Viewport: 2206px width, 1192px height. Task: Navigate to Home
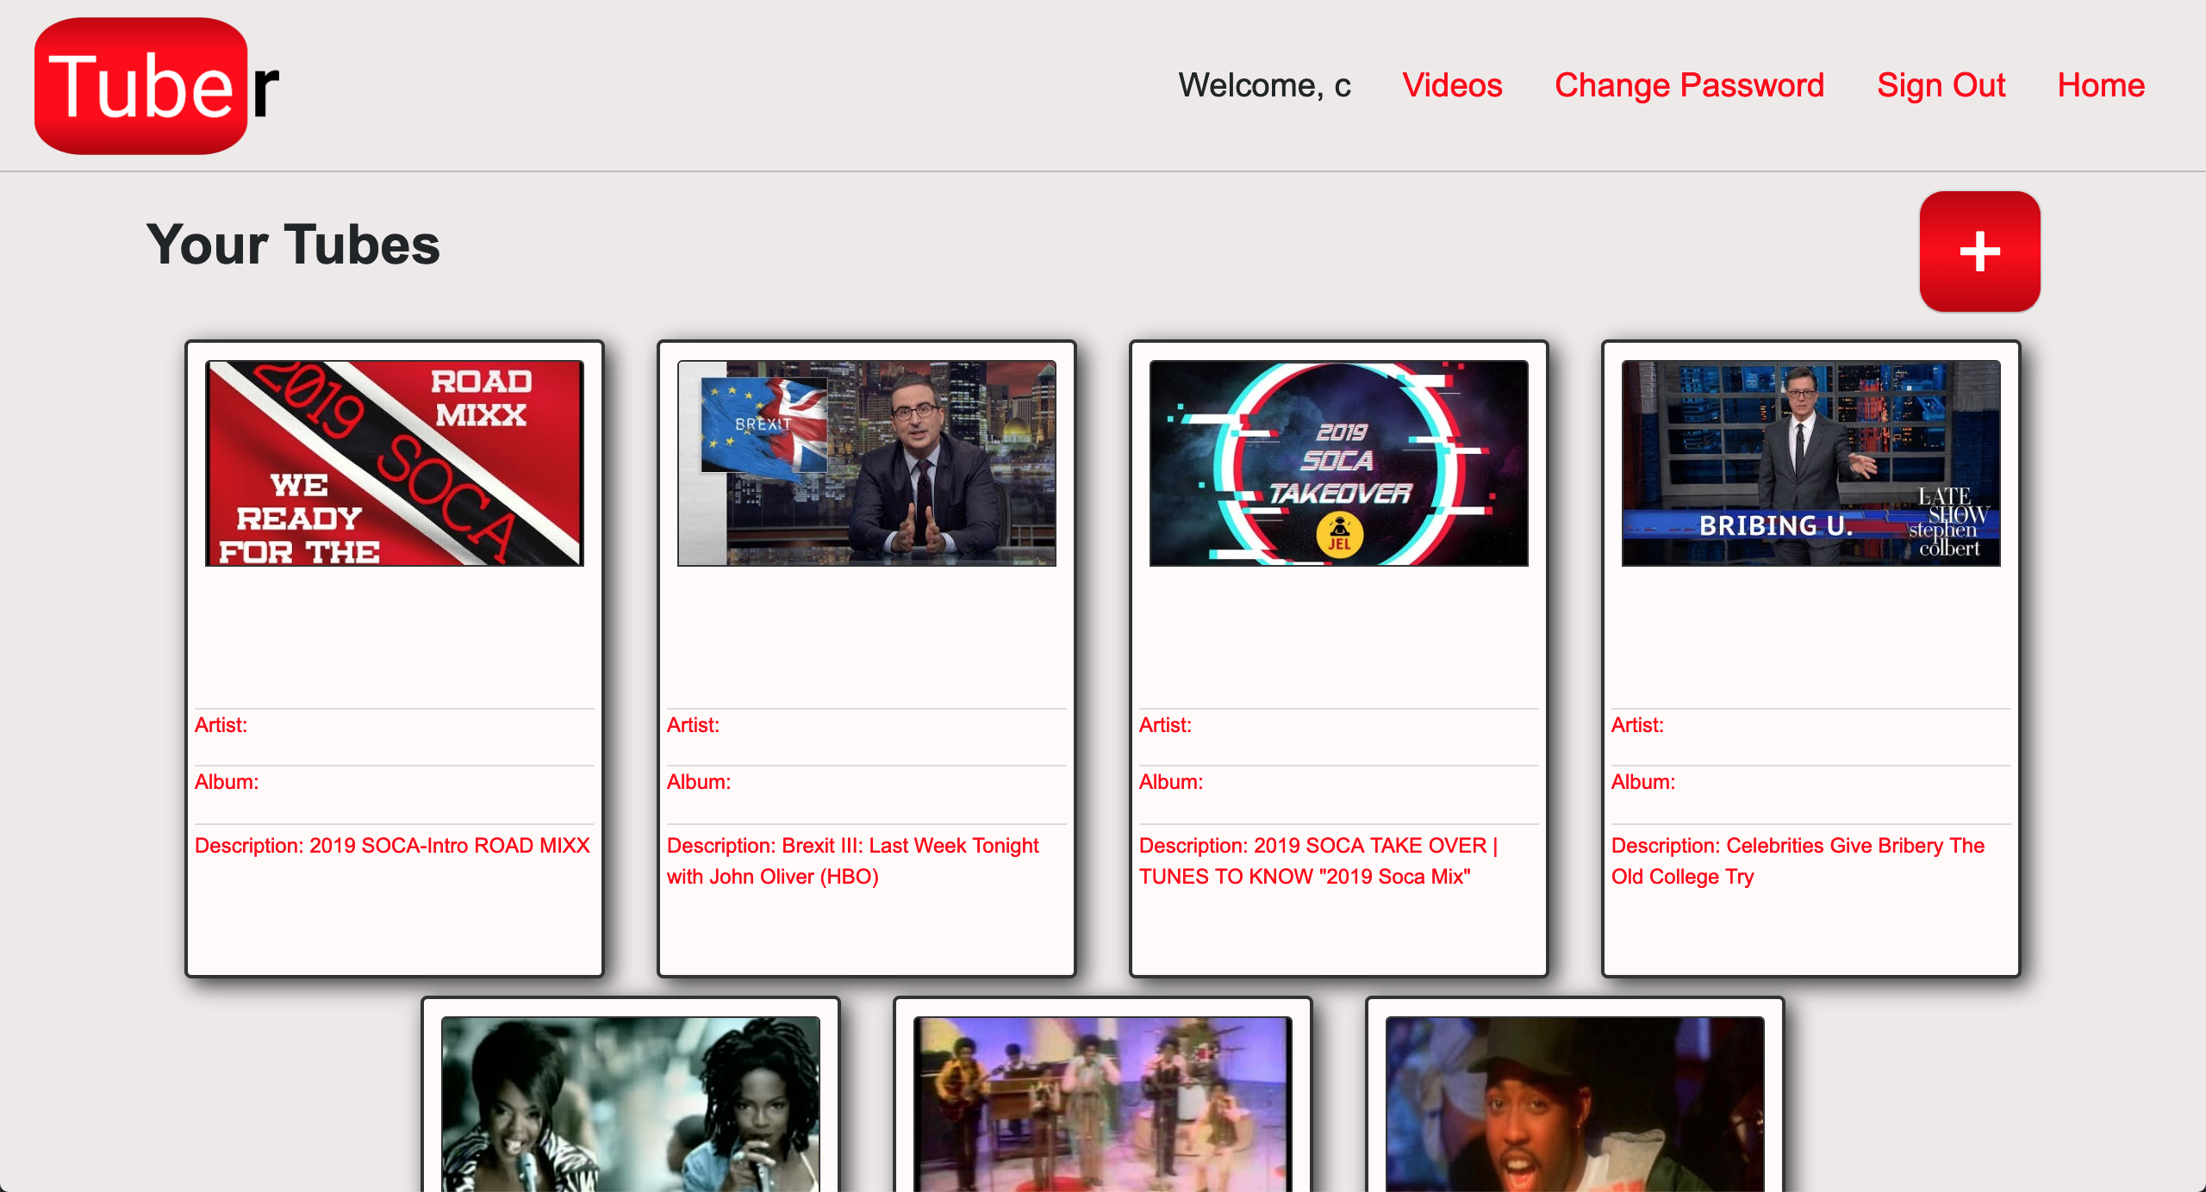[2101, 85]
